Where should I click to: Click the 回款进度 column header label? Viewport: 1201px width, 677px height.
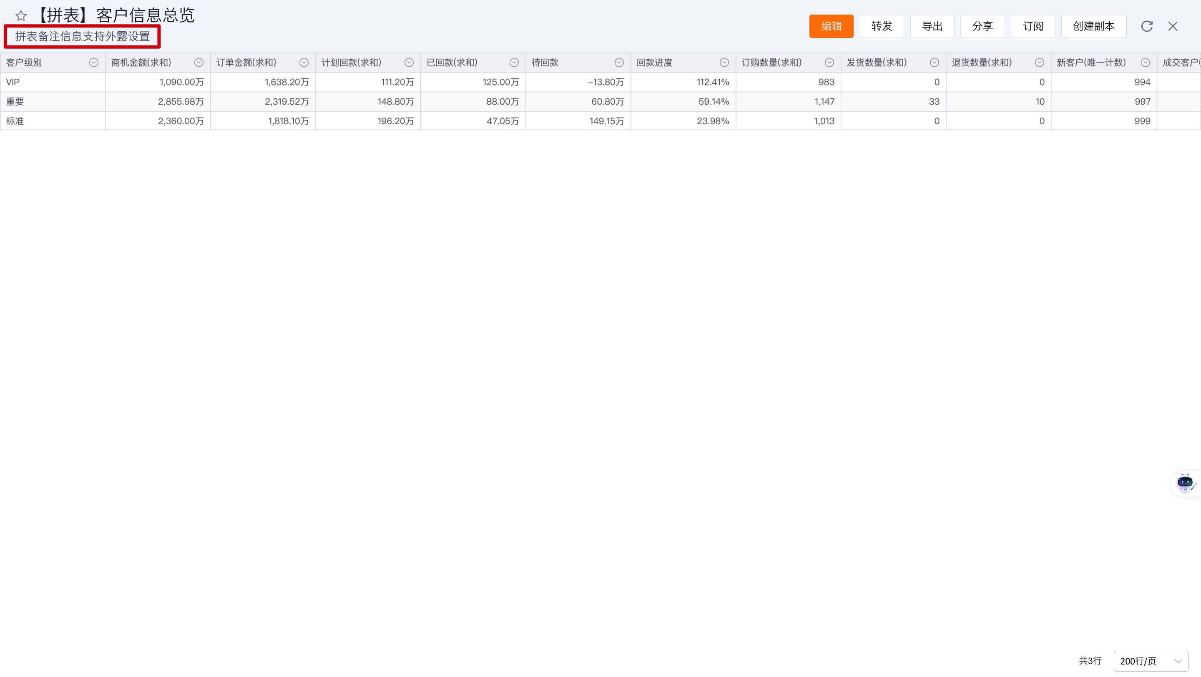(655, 63)
